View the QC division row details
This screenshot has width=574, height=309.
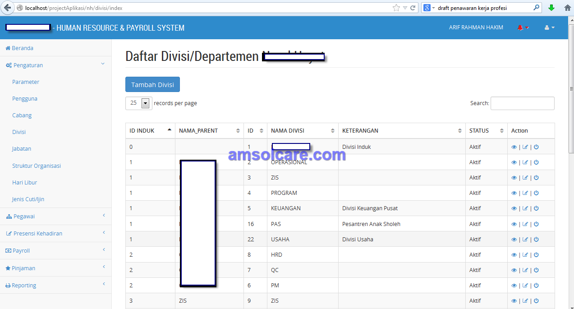point(514,270)
